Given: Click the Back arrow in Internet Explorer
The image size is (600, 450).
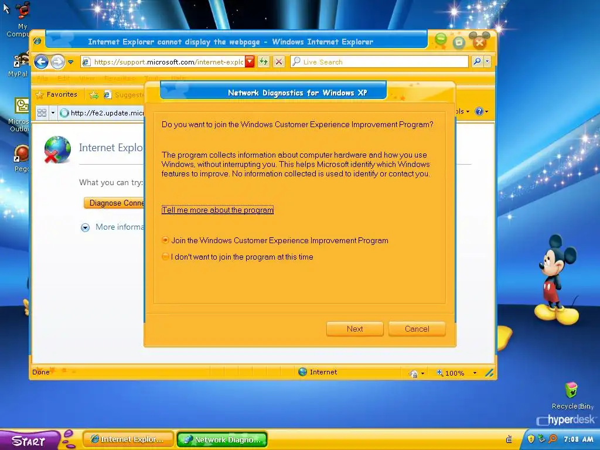Looking at the screenshot, I should tap(42, 62).
